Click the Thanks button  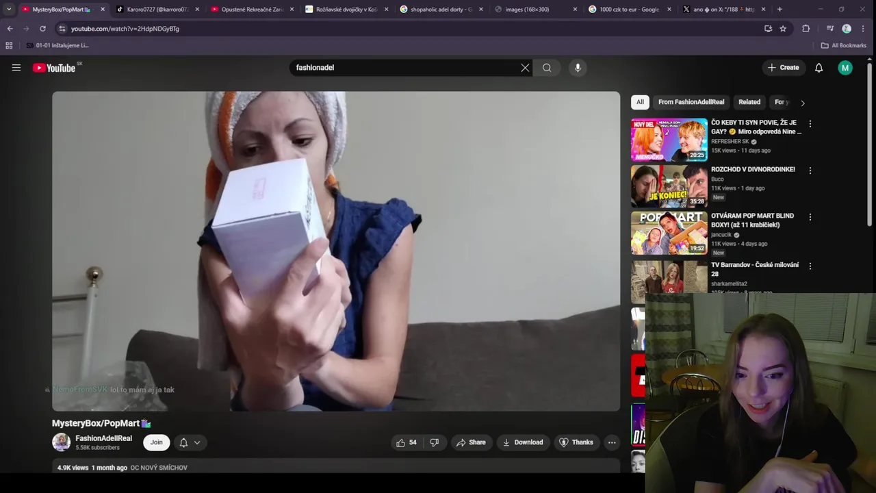click(x=576, y=442)
